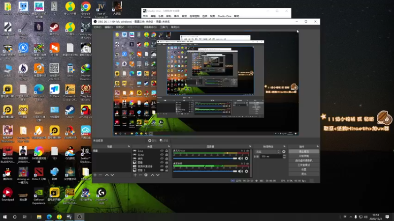Open 文件(F) menu in OBS
This screenshot has height=221, width=394.
[x=98, y=27]
